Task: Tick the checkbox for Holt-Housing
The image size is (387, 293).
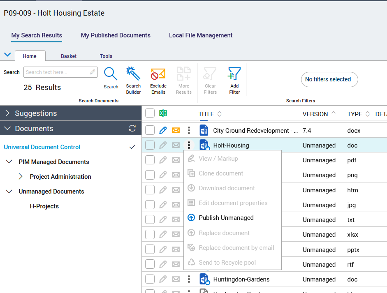Action: pyautogui.click(x=150, y=145)
